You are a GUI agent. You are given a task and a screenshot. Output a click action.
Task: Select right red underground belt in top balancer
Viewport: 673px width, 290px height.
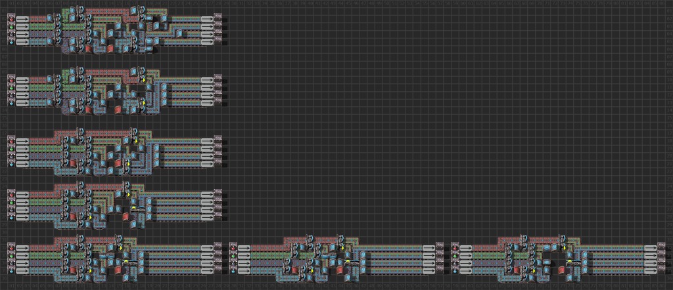pyautogui.click(x=110, y=49)
